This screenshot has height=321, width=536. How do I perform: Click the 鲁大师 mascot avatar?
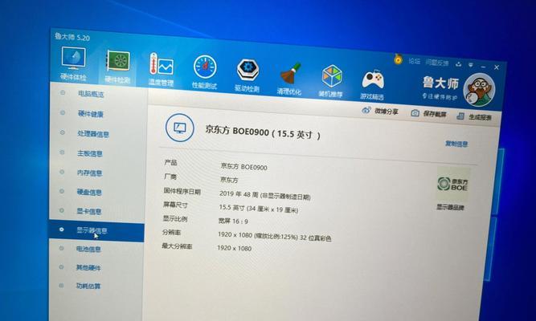pos(479,89)
